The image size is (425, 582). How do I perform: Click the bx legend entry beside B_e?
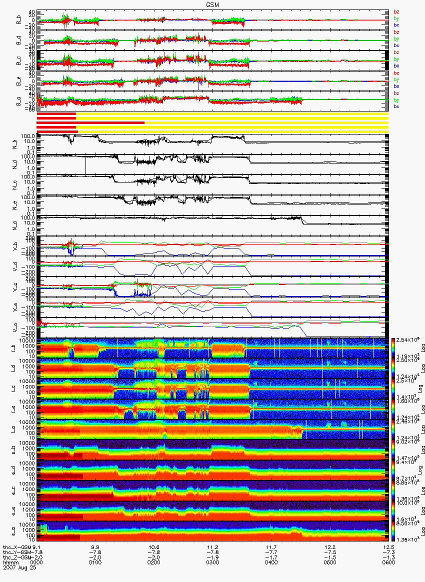coord(396,86)
